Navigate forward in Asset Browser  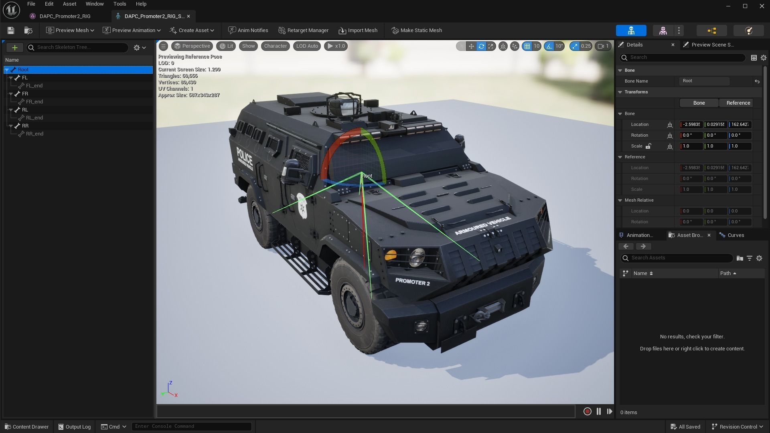click(x=643, y=247)
